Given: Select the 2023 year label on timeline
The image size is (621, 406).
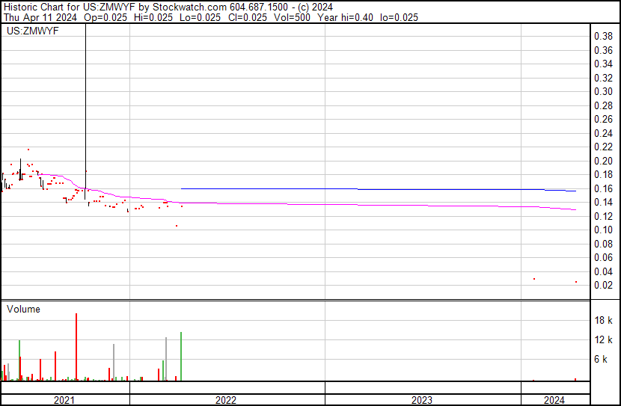Looking at the screenshot, I should (422, 400).
